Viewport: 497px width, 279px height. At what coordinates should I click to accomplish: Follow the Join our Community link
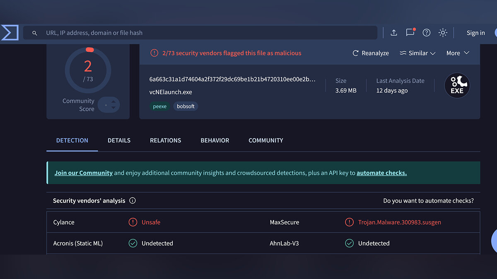(84, 173)
